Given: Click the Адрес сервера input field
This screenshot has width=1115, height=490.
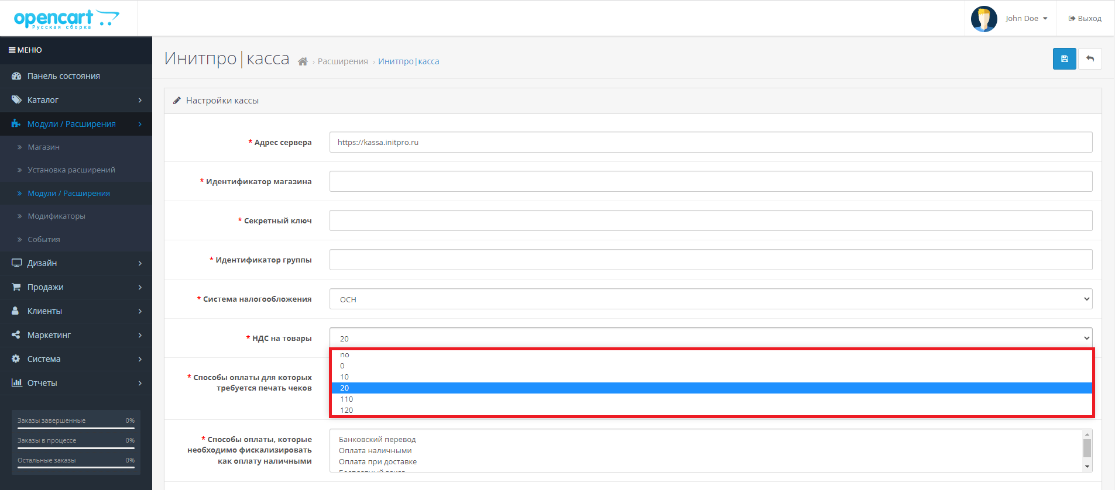Looking at the screenshot, I should click(711, 142).
